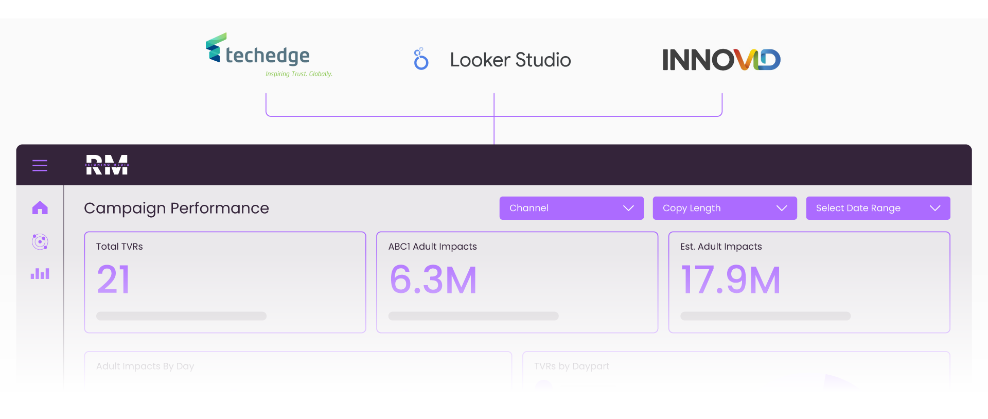Click the 17.9M impacts value

coord(731,280)
